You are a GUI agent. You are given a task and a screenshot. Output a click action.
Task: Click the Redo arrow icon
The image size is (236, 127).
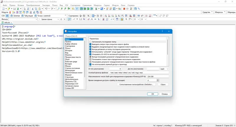[x=52, y=9]
